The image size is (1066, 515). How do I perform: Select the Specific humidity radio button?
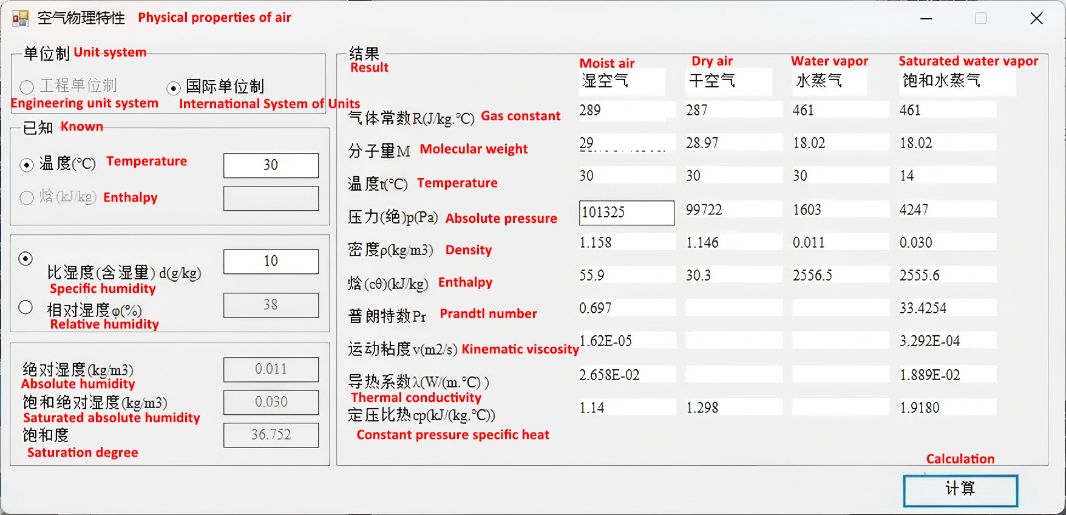point(25,259)
